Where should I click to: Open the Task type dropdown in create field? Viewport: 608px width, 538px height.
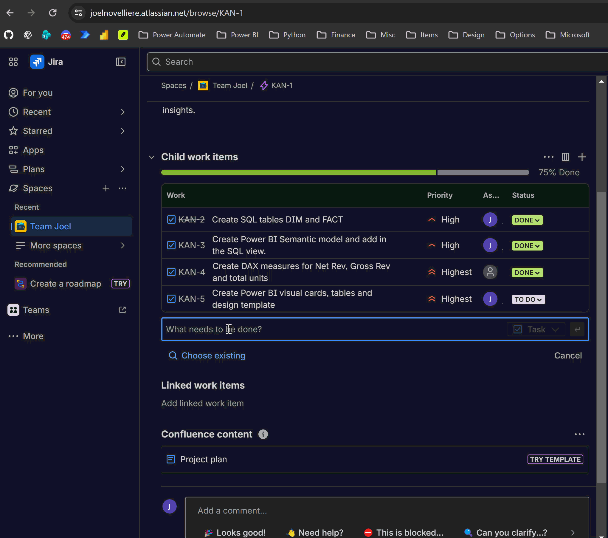click(x=536, y=329)
